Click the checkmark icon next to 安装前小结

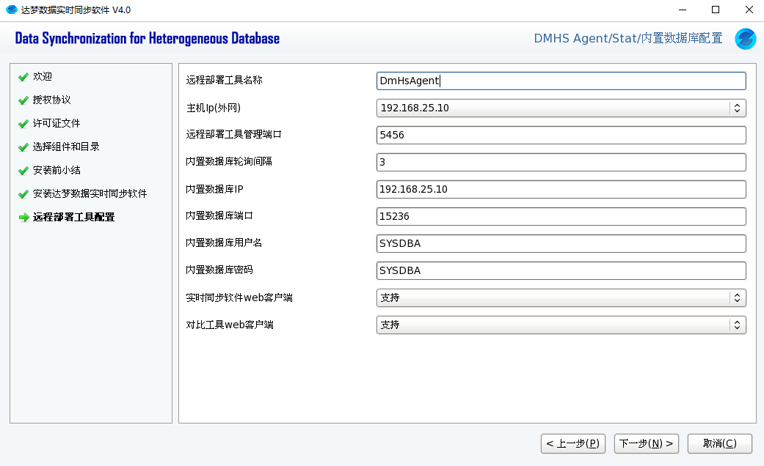coord(22,170)
